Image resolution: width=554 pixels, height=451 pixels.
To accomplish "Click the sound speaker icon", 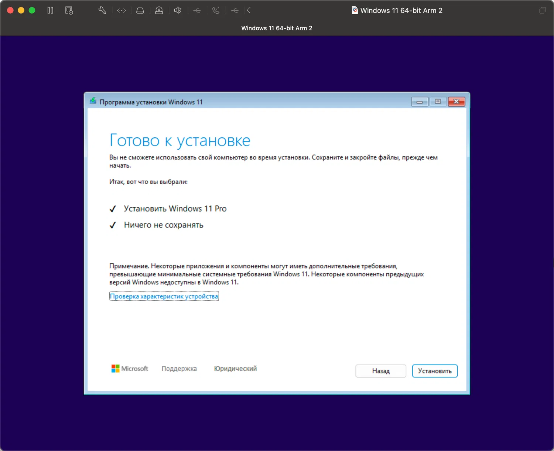I will point(178,10).
